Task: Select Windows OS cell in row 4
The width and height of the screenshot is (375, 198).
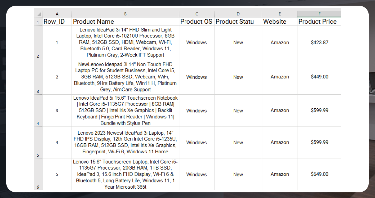Action: point(197,111)
